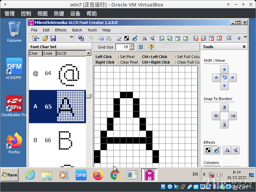Click paintbrush button in the Effects panel section
Screen dimensions: 256x192
pos(216,150)
